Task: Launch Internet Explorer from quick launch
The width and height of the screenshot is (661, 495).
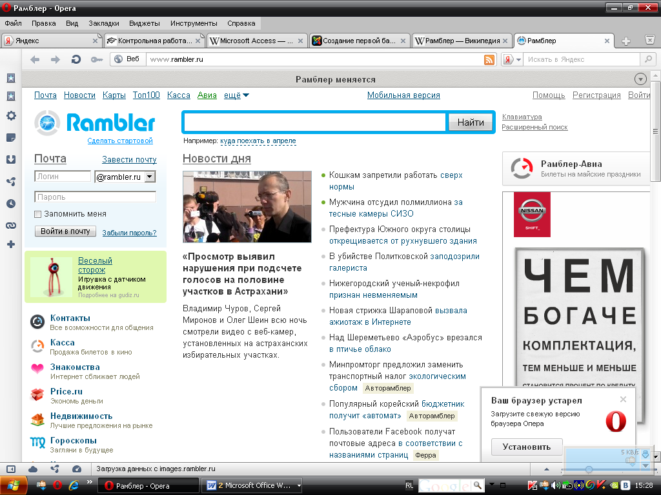Action: point(74,485)
